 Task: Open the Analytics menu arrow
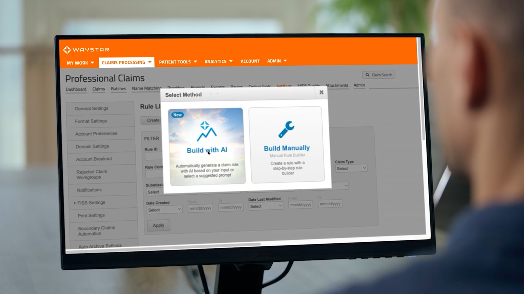pyautogui.click(x=231, y=61)
